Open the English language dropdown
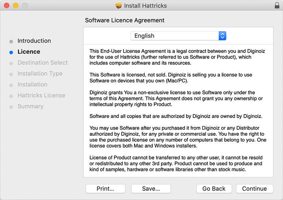The height and width of the screenshot is (200, 283). (x=178, y=36)
